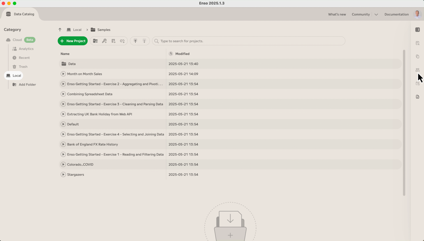Viewport: 424px width, 241px height.
Task: Select the Data folder row
Action: point(230,64)
